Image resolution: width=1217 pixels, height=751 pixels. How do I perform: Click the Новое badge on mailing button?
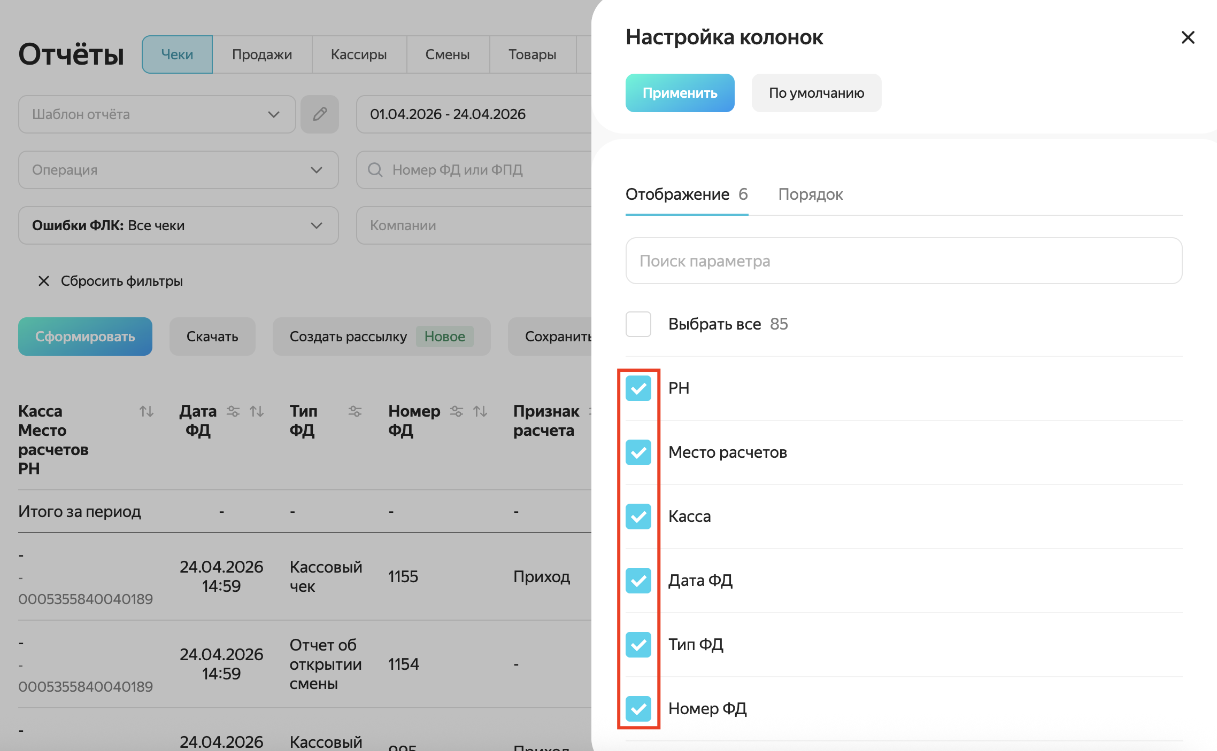point(445,337)
